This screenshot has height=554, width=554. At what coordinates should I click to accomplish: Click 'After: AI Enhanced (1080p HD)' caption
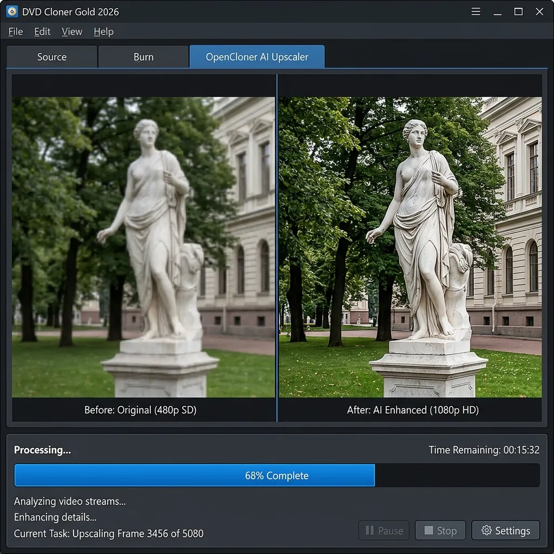coord(413,410)
